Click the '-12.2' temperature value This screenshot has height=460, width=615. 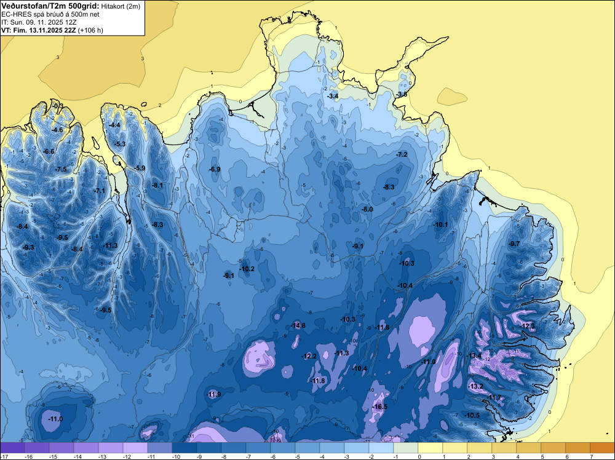pyautogui.click(x=309, y=356)
